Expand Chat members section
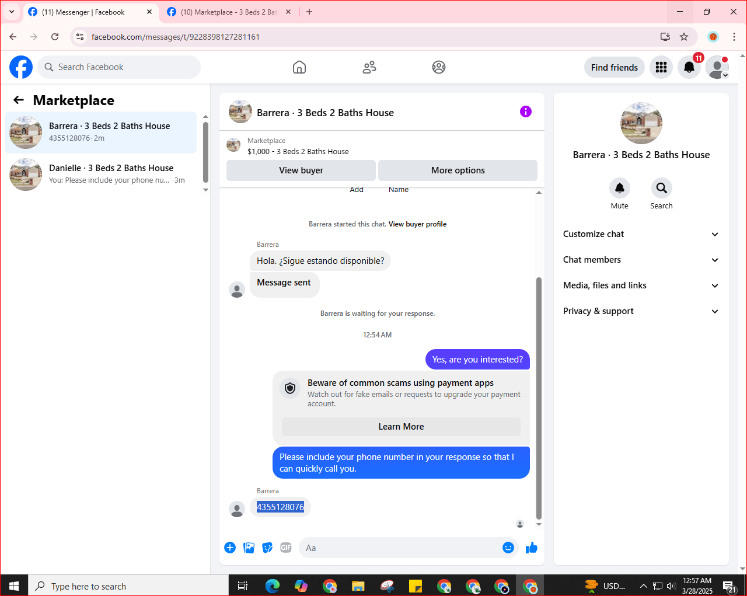 pos(641,260)
